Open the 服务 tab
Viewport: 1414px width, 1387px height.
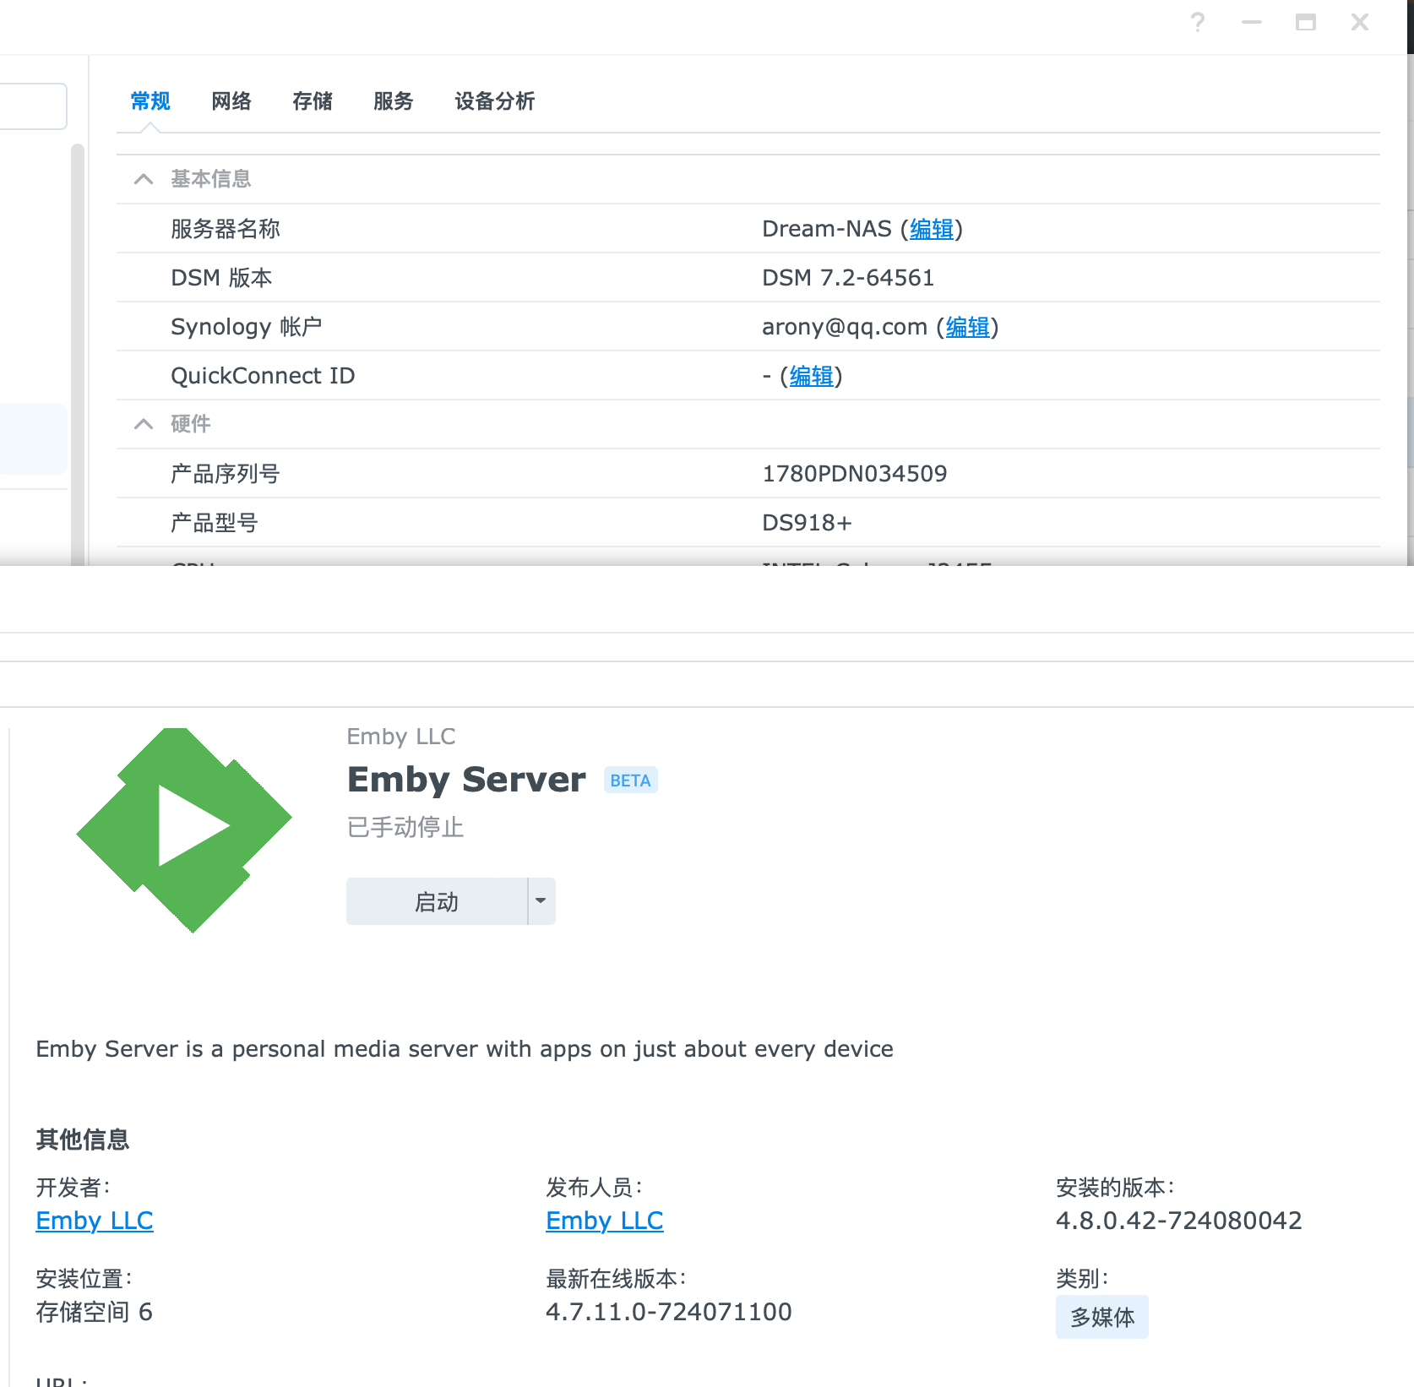pos(394,101)
